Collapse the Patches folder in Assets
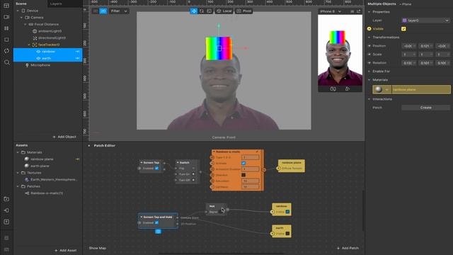This screenshot has height=255, width=453. 18,186
